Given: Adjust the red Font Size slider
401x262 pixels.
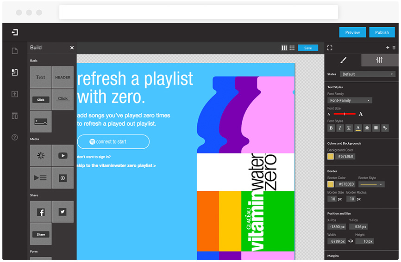Looking at the screenshot, I should click(345, 114).
